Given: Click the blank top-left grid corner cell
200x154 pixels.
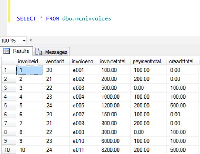Looking at the screenshot, I should point(8,61).
